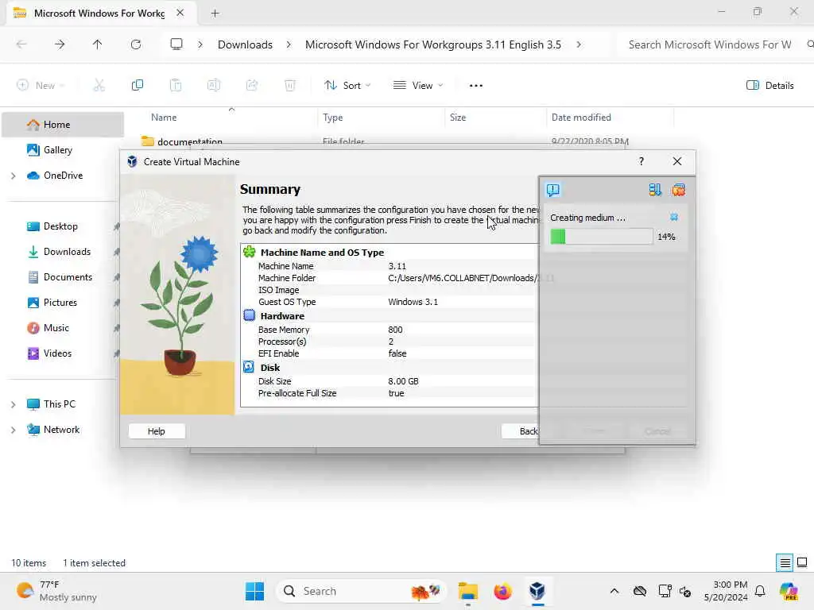The image size is (814, 610).
Task: Click the Copy toolbar icon
Action: [x=137, y=86]
